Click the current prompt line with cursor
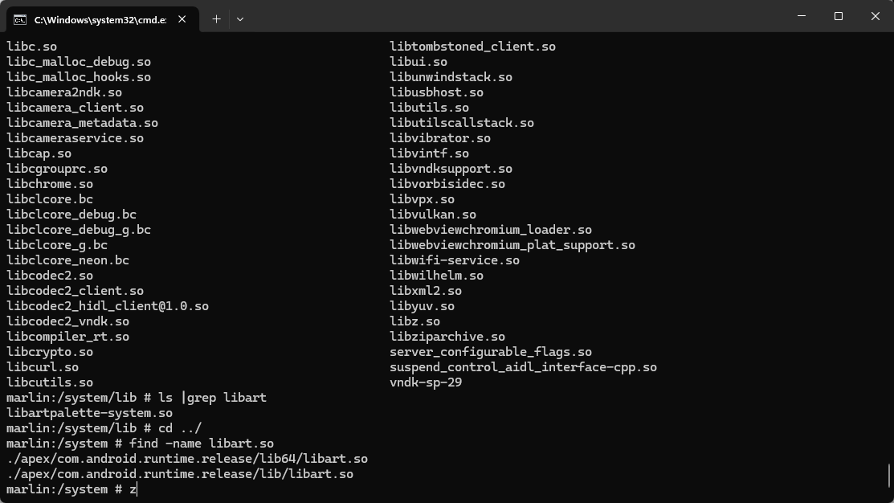This screenshot has width=894, height=503. 72,489
